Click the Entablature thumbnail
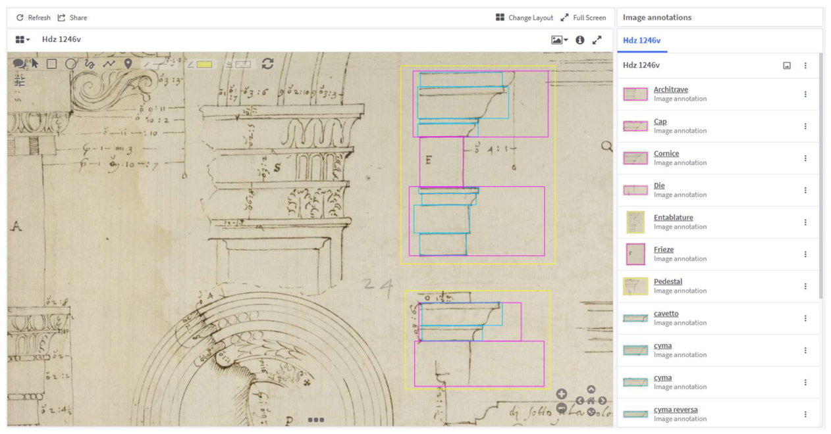The image size is (831, 434). pos(635,222)
